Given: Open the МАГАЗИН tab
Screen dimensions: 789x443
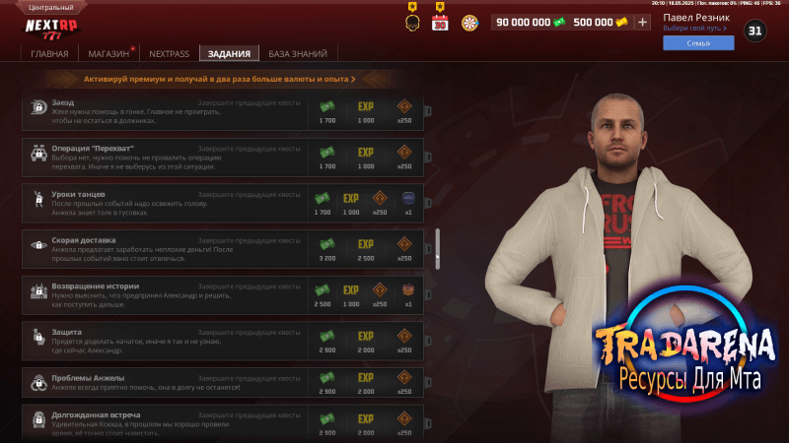Looking at the screenshot, I should [108, 54].
